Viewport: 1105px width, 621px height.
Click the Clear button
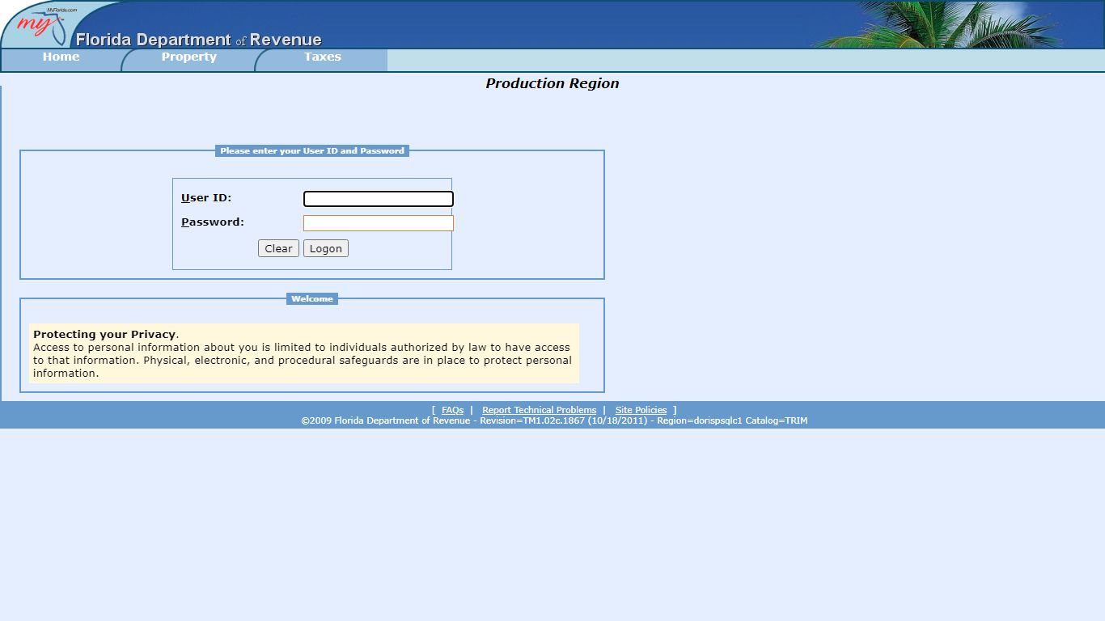point(278,248)
